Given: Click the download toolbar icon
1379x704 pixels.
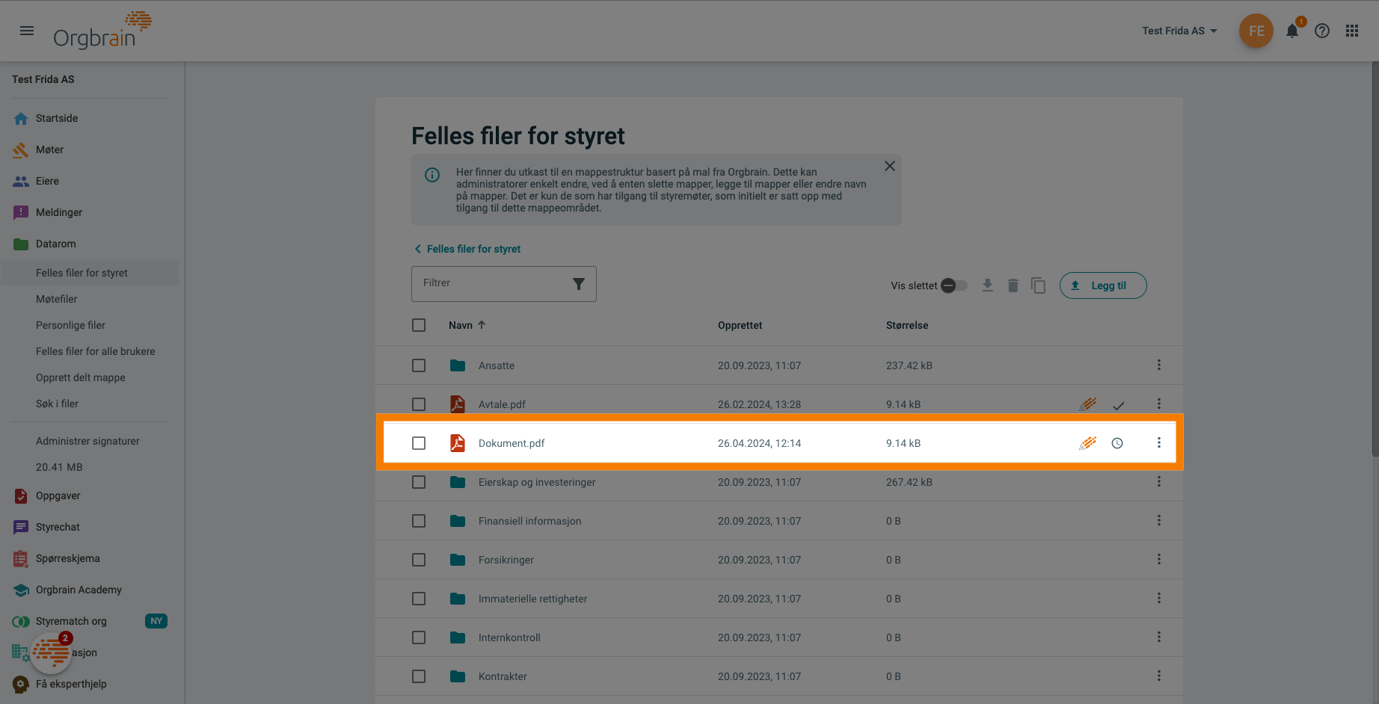Looking at the screenshot, I should tap(988, 285).
